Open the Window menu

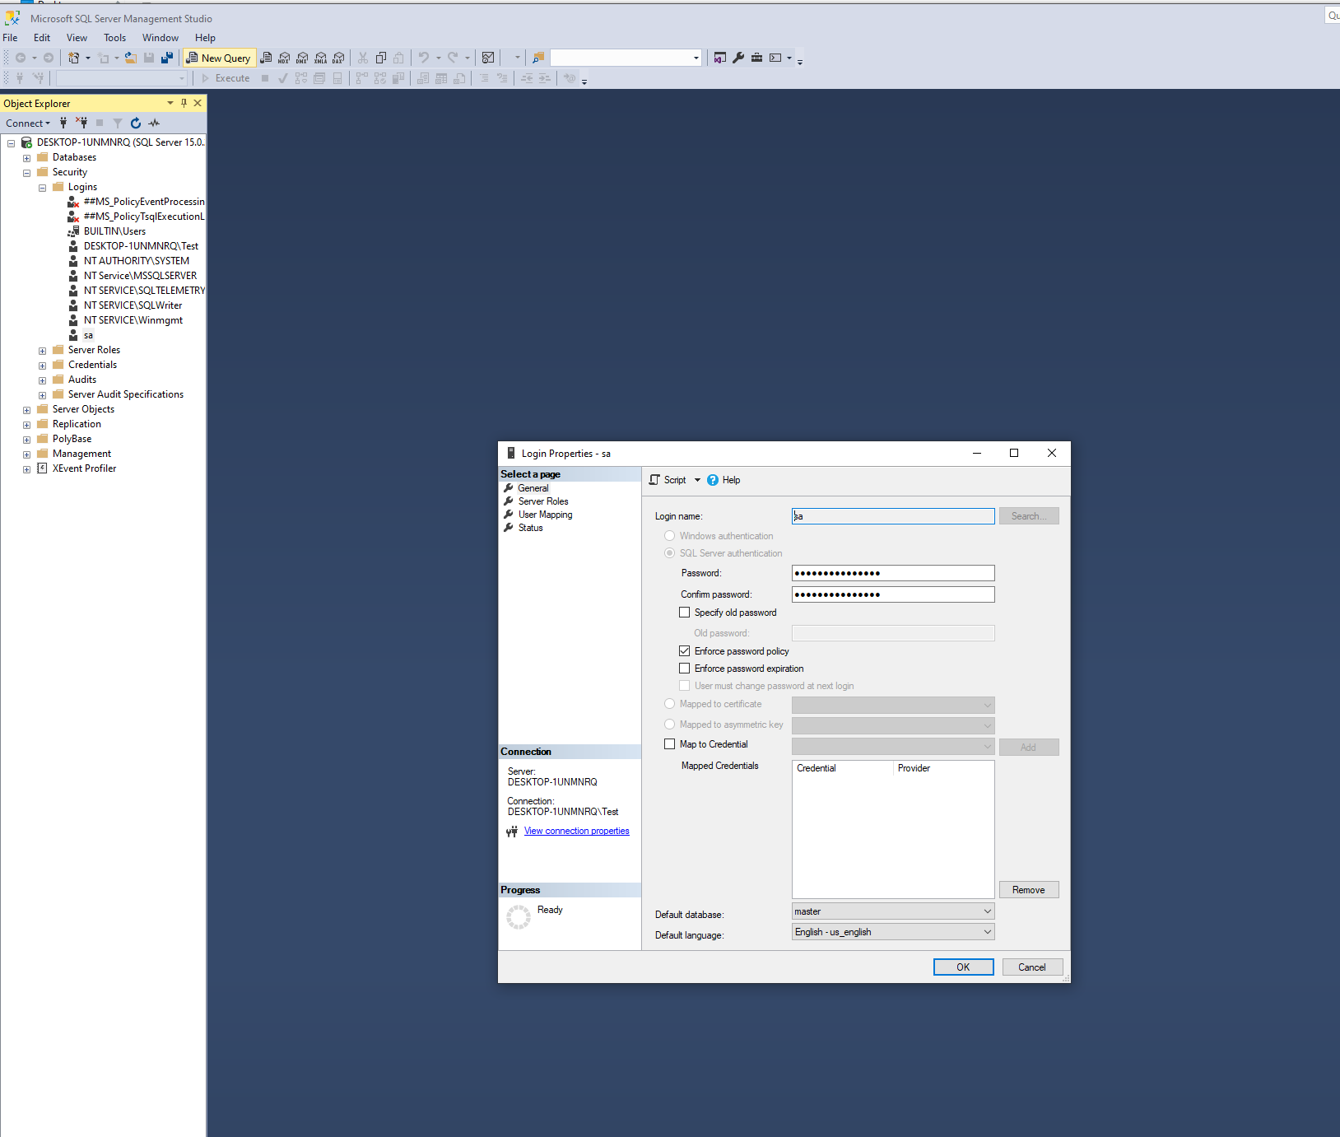(x=161, y=38)
